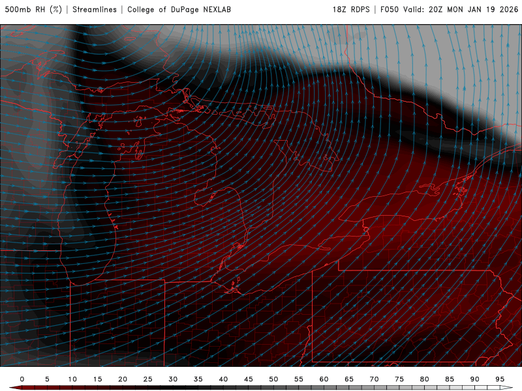Select the "Streamlines" header label
The image size is (522, 391).
coord(95,10)
